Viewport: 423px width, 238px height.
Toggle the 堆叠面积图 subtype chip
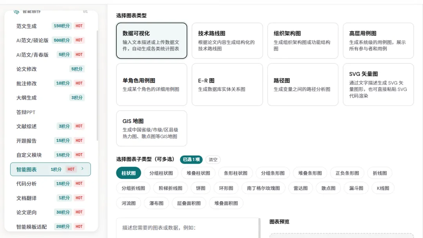[x=226, y=203]
